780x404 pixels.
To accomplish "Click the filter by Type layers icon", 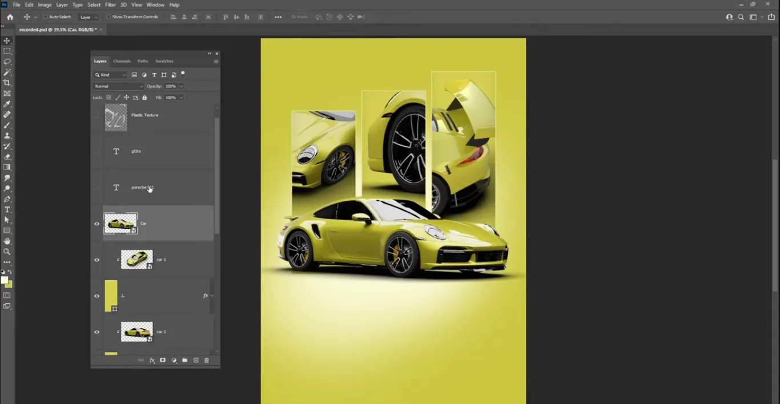I will coord(153,75).
